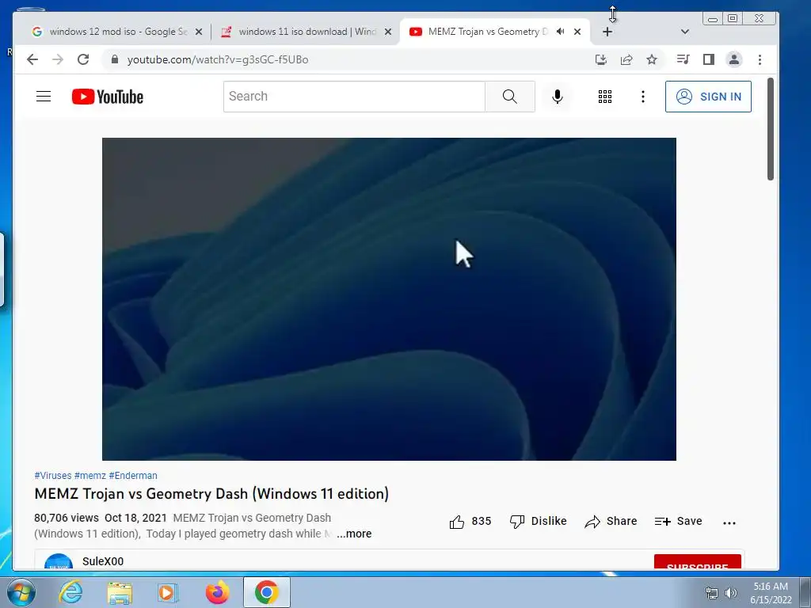811x608 pixels.
Task: Open Chrome side panel
Action: pyautogui.click(x=709, y=59)
